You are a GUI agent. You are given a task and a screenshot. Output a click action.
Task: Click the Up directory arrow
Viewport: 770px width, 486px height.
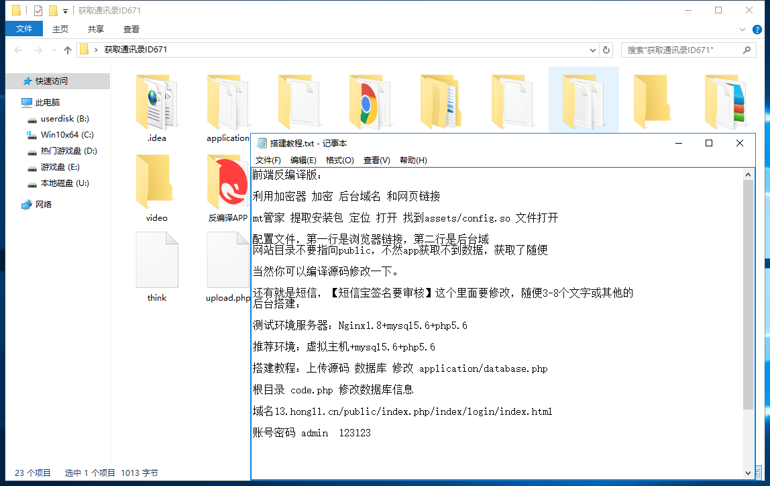(68, 50)
